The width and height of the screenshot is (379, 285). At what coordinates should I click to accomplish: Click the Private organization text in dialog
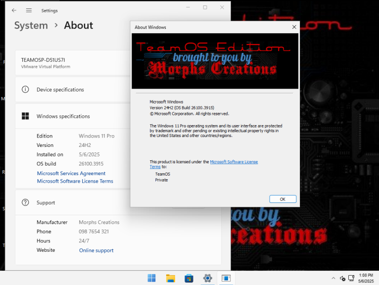(x=161, y=180)
